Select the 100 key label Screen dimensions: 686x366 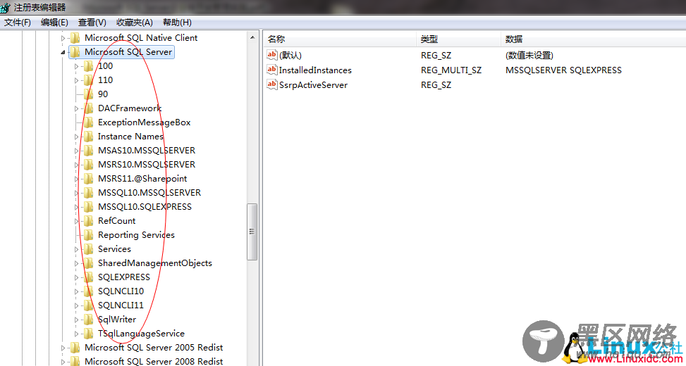[x=106, y=66]
